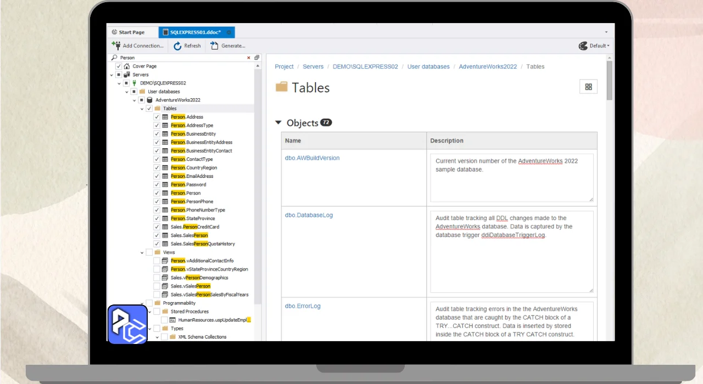This screenshot has width=703, height=384.
Task: Select the Person.StateProvince tree row
Action: (x=193, y=218)
